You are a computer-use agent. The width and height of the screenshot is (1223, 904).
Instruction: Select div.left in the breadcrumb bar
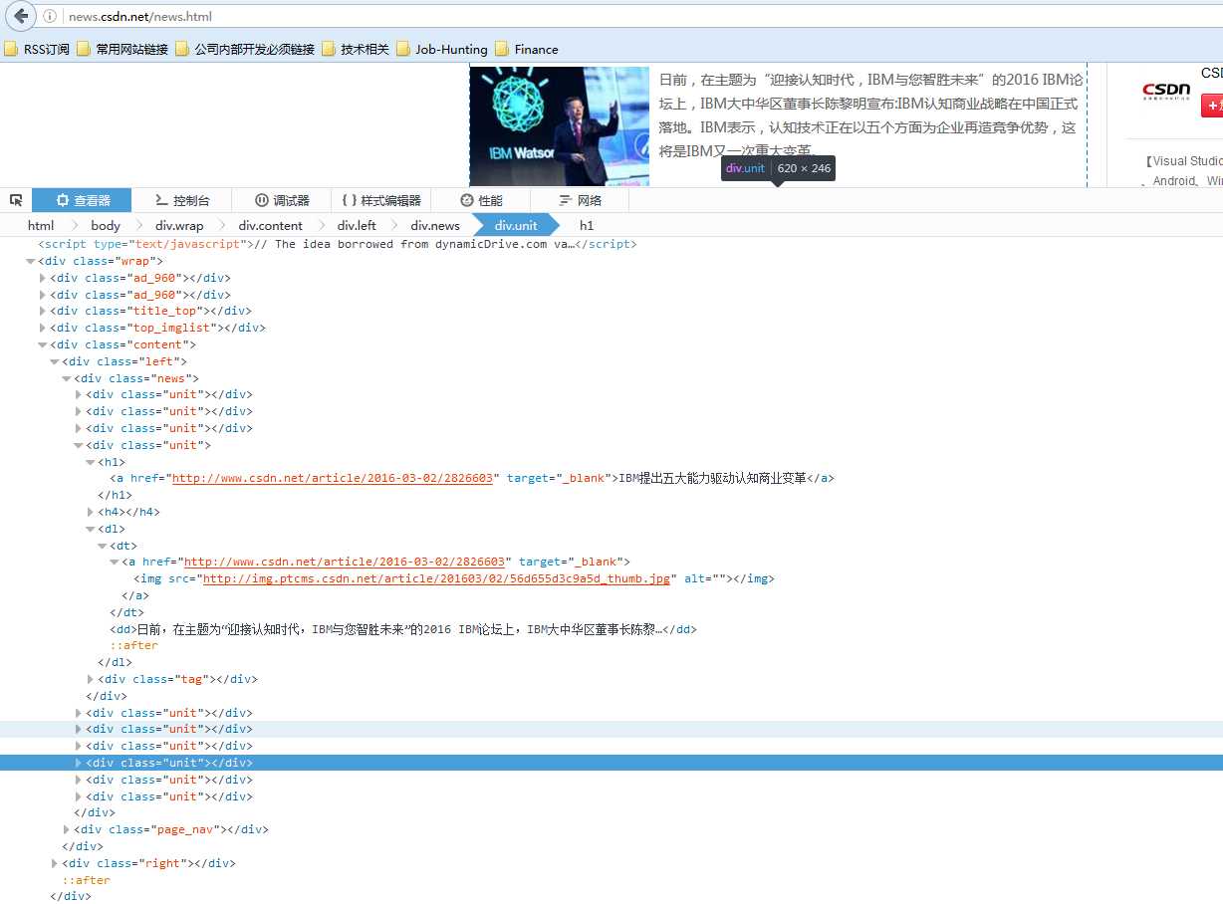(x=357, y=225)
